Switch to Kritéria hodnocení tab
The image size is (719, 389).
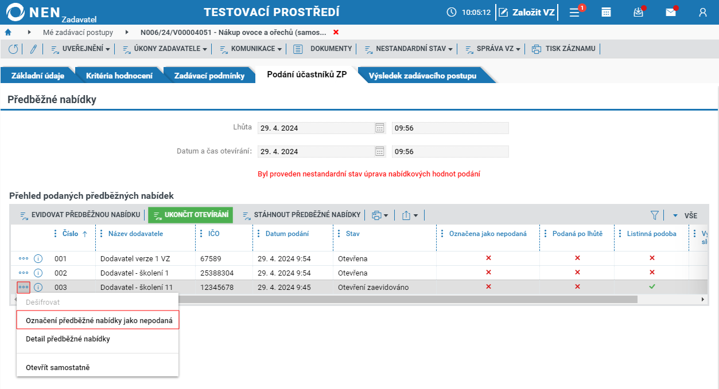click(x=119, y=76)
